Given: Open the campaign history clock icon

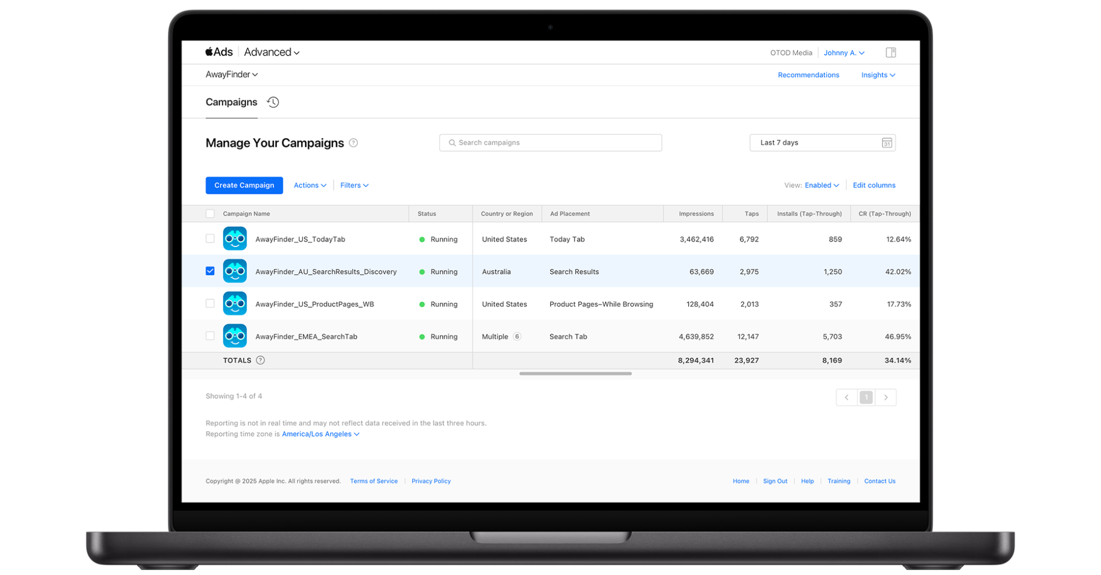Looking at the screenshot, I should [x=272, y=101].
